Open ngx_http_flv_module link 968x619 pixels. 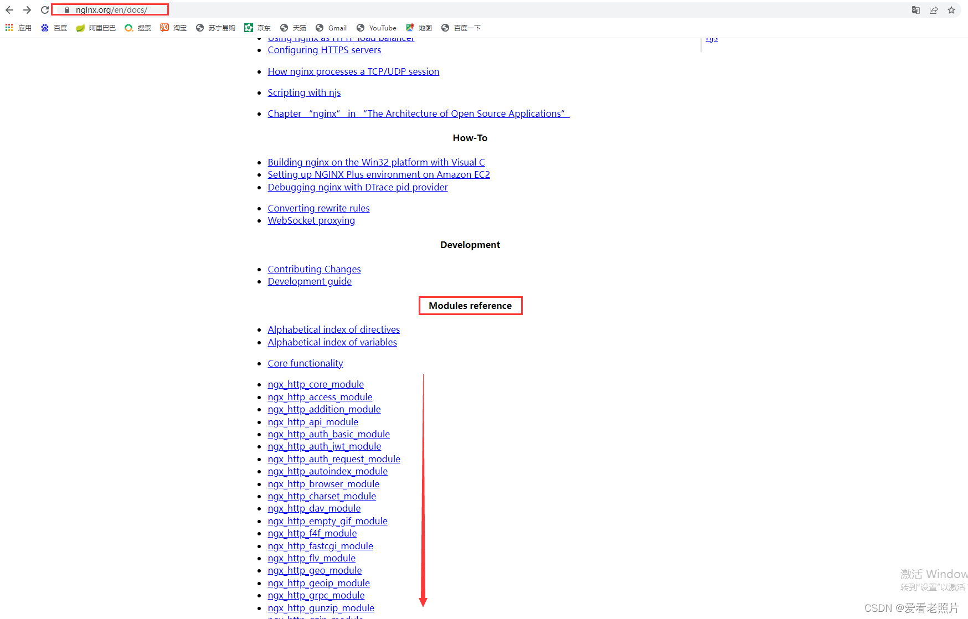point(311,558)
